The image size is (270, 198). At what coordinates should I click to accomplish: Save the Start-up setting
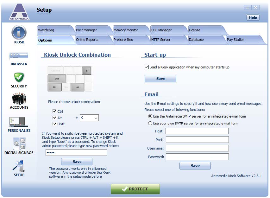coord(160,79)
